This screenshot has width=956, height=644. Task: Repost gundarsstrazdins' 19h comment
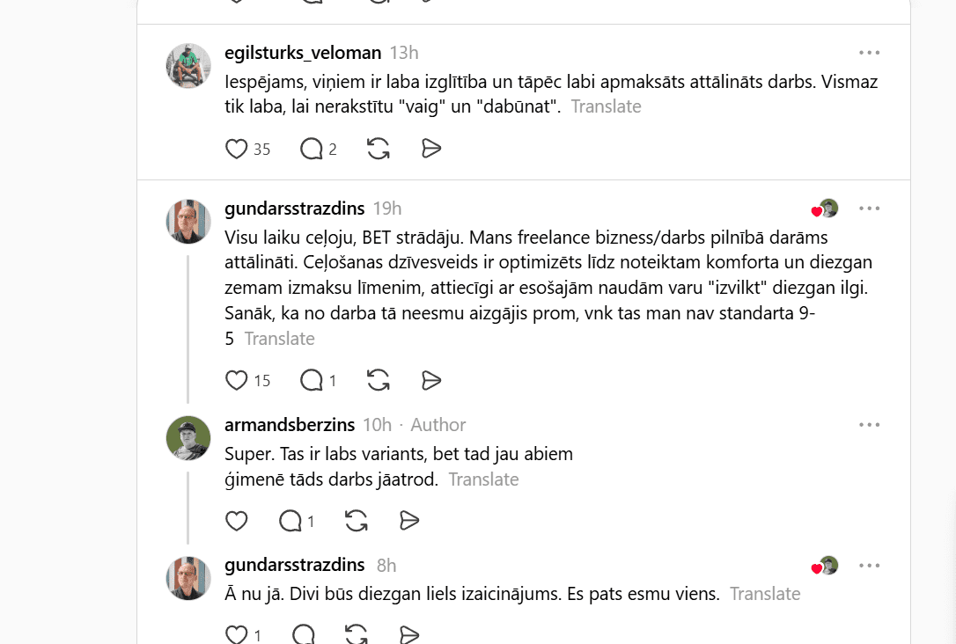click(379, 380)
